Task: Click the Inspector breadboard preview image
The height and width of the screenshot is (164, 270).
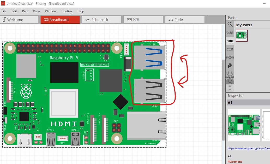Action: click(244, 125)
